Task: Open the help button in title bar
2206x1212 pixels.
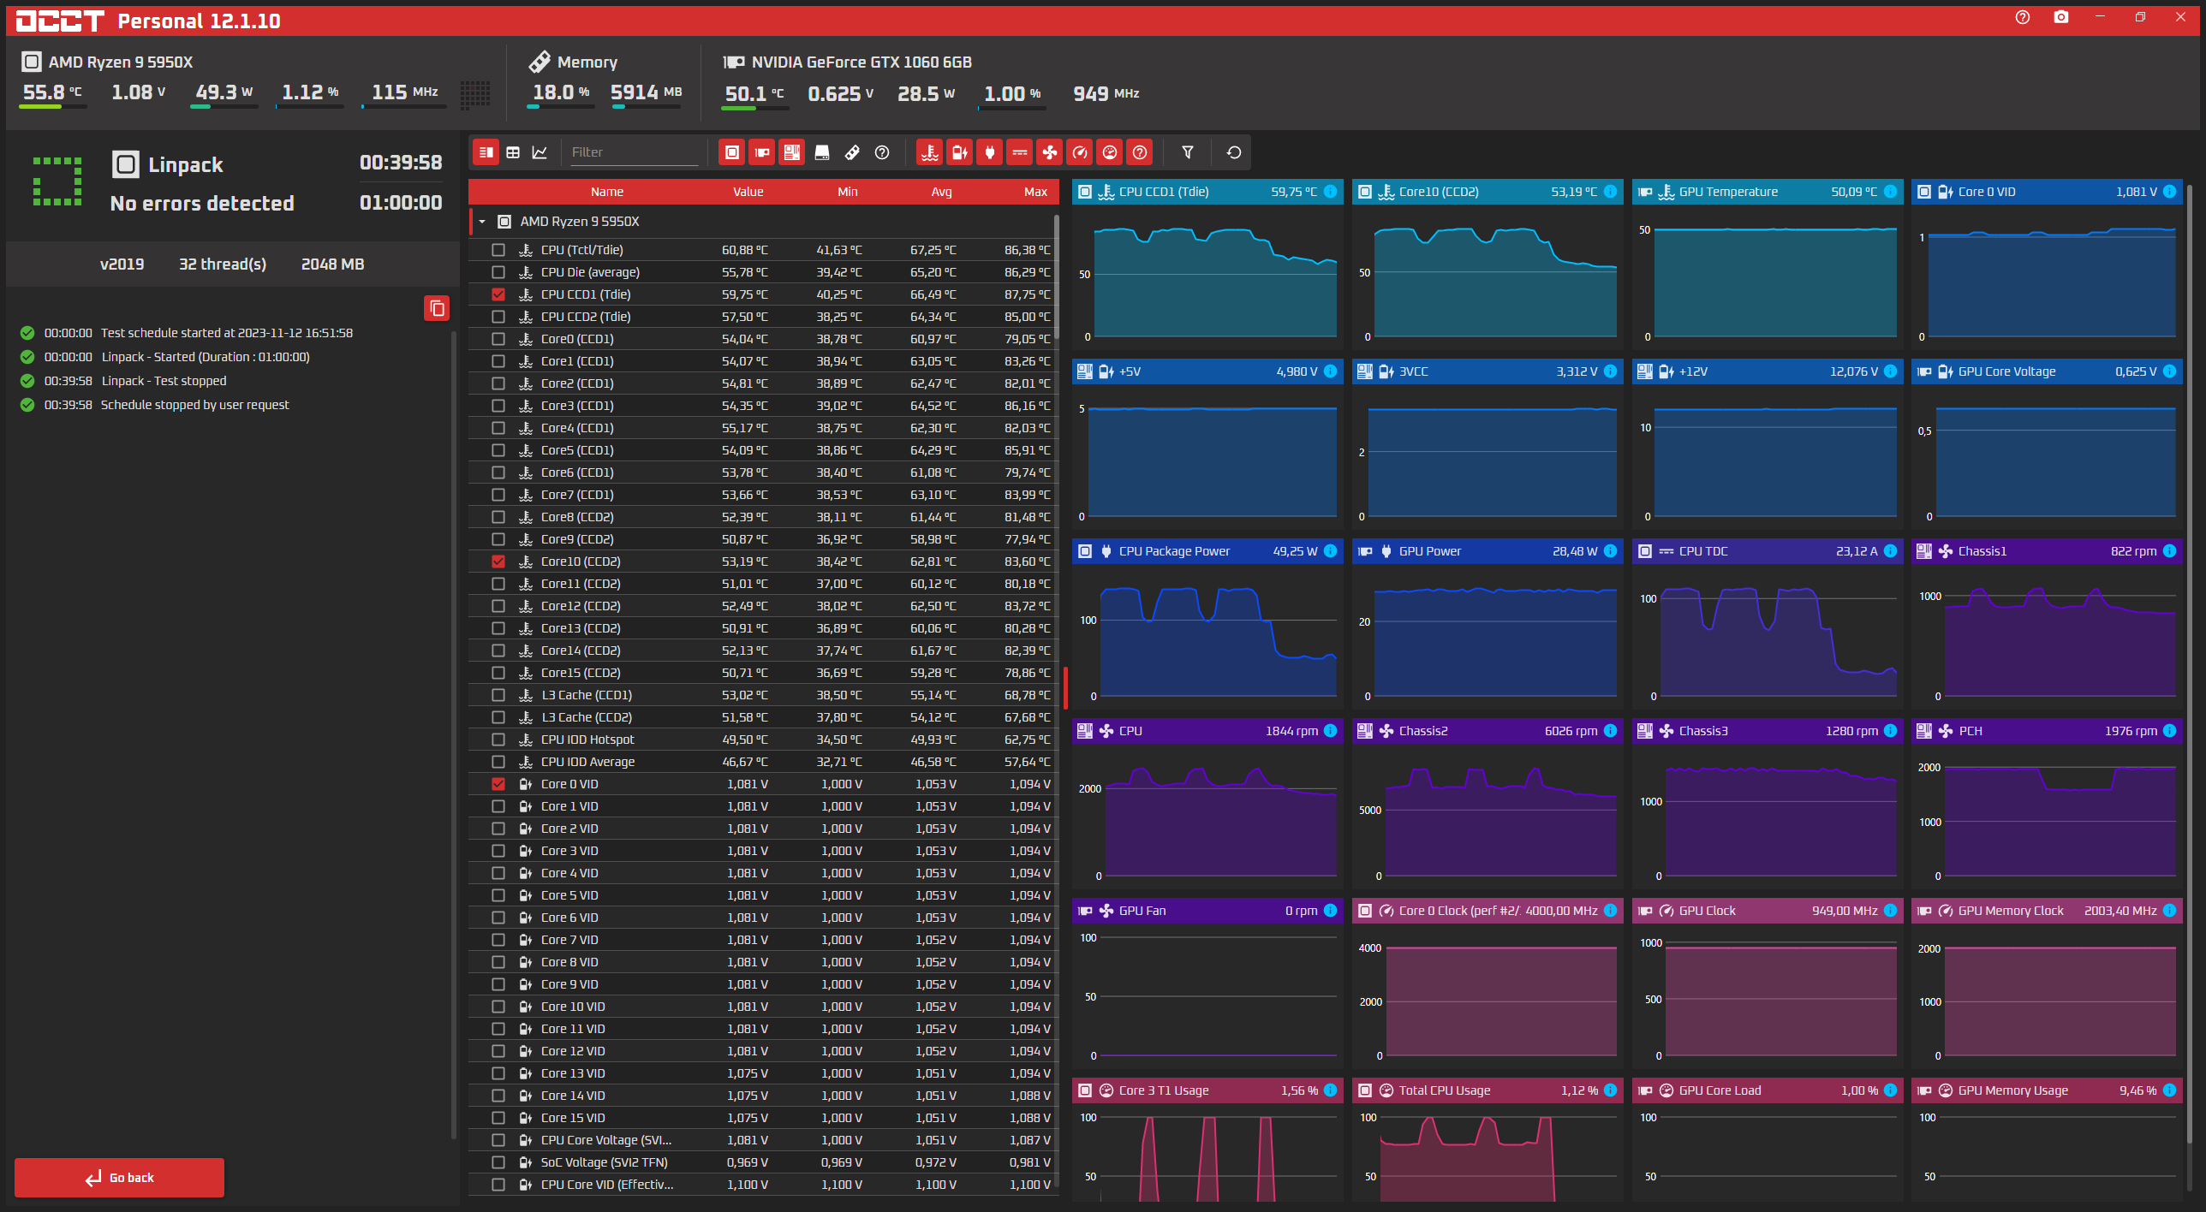Action: coord(2023,18)
